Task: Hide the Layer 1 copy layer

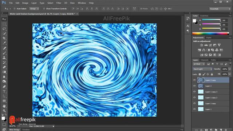Action: click(x=194, y=103)
